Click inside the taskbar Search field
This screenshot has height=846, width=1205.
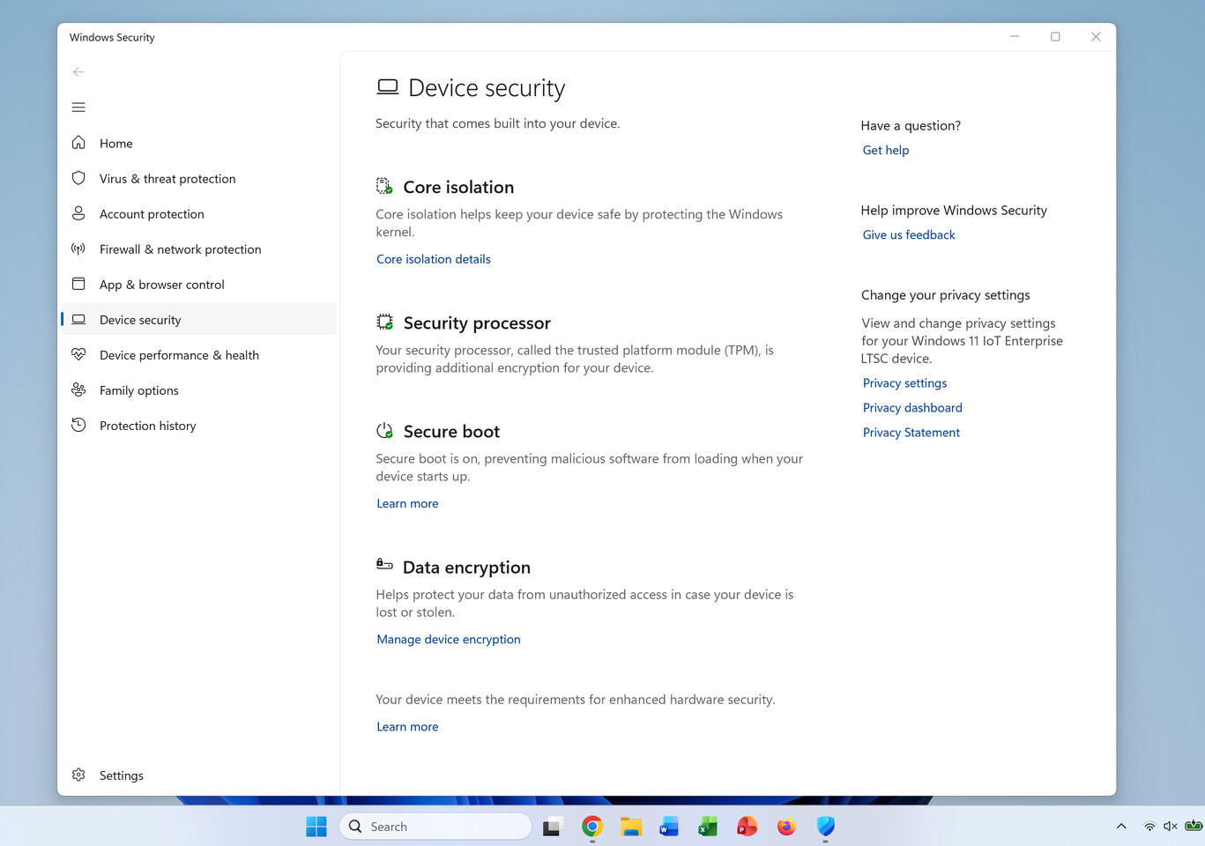435,826
